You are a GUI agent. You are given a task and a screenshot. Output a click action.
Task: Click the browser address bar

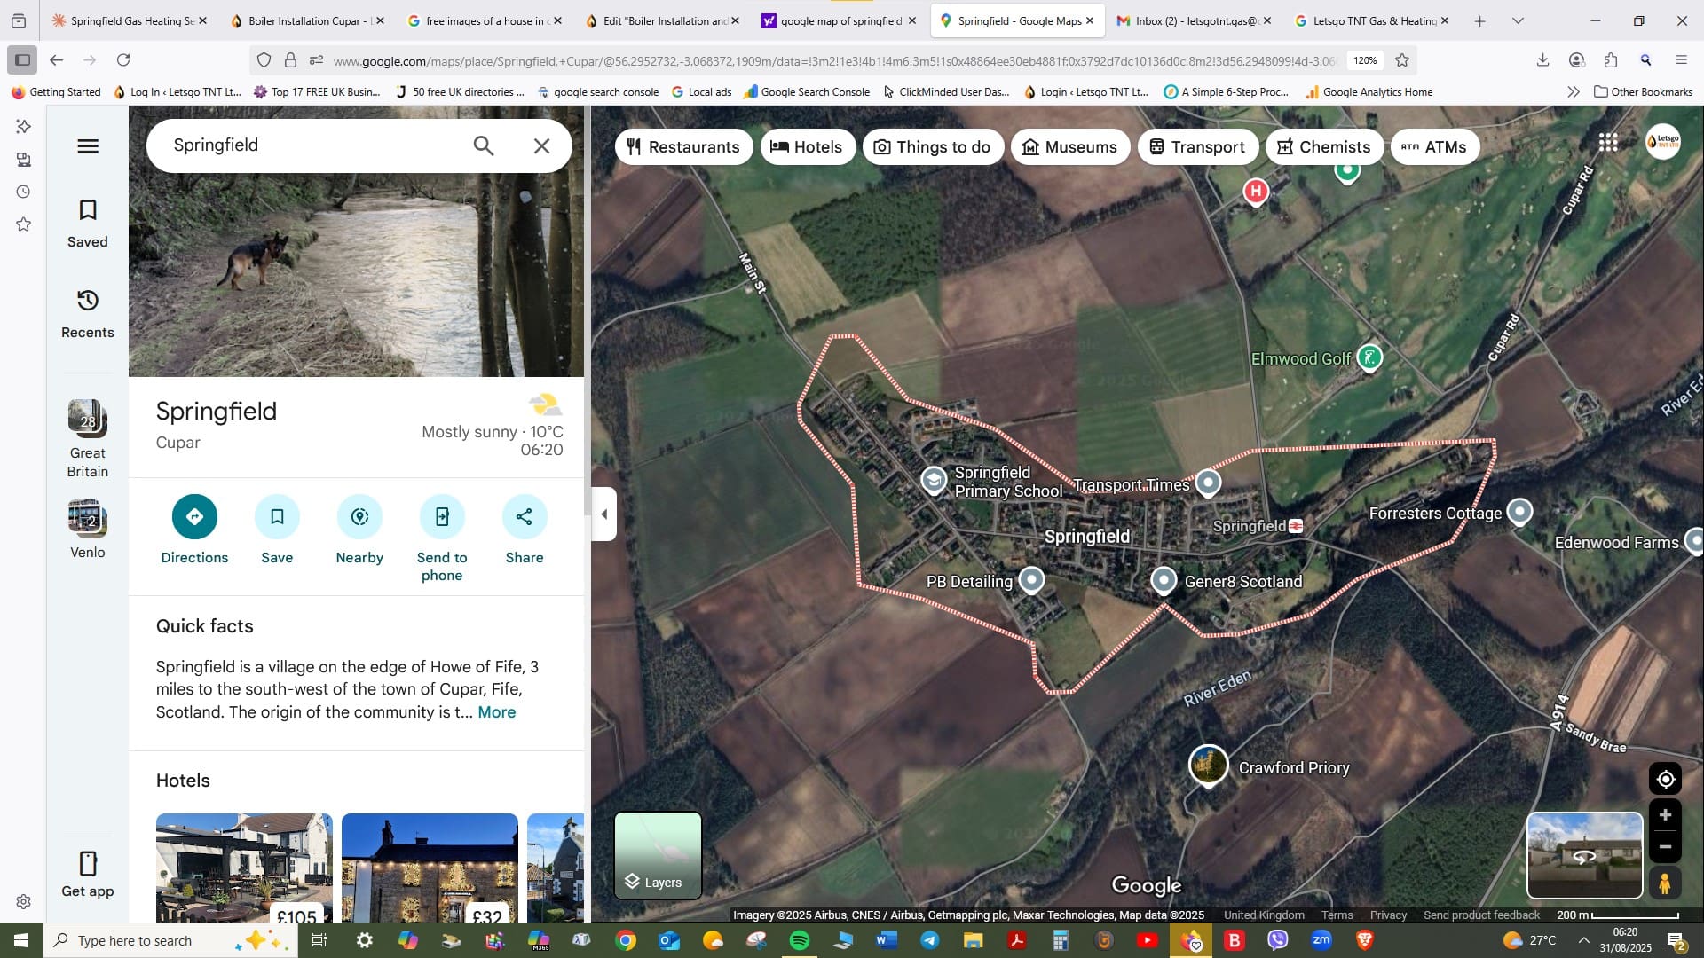[x=834, y=60]
